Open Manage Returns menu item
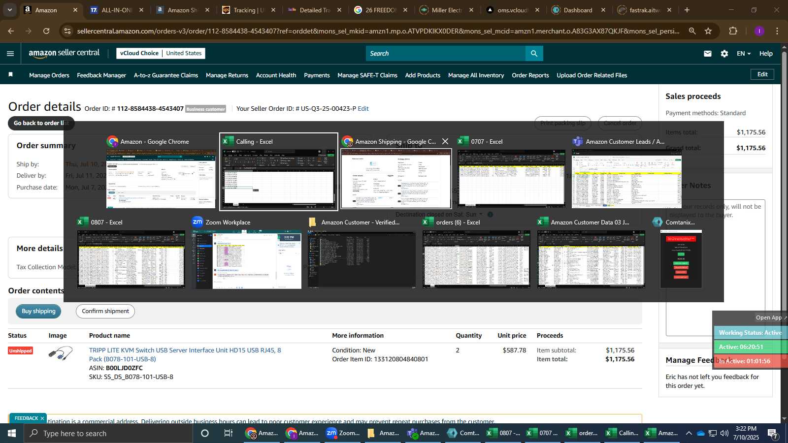788x443 pixels. click(227, 75)
